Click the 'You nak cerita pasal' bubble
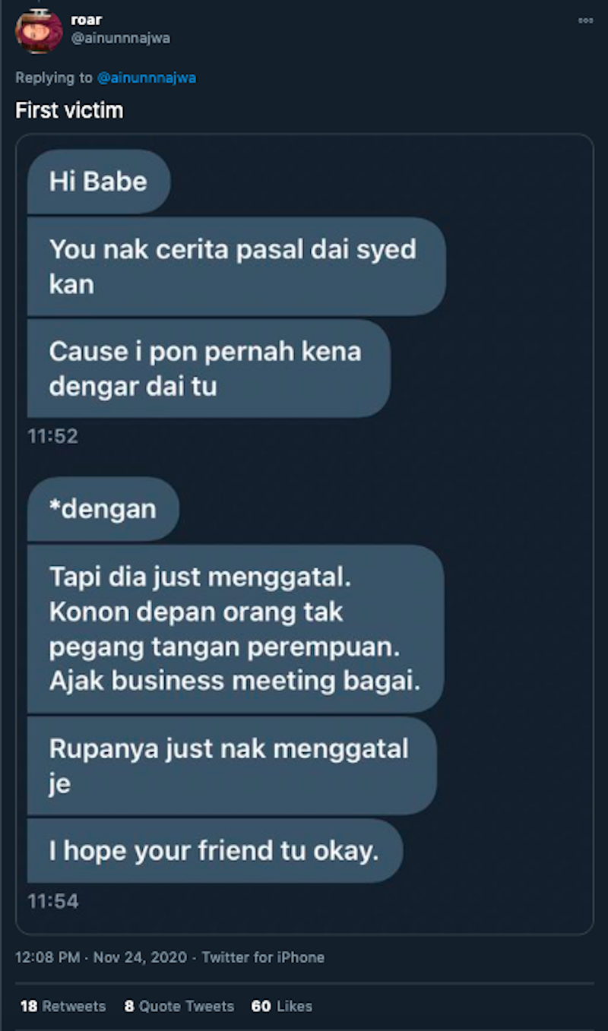This screenshot has height=1031, width=608. click(x=236, y=266)
